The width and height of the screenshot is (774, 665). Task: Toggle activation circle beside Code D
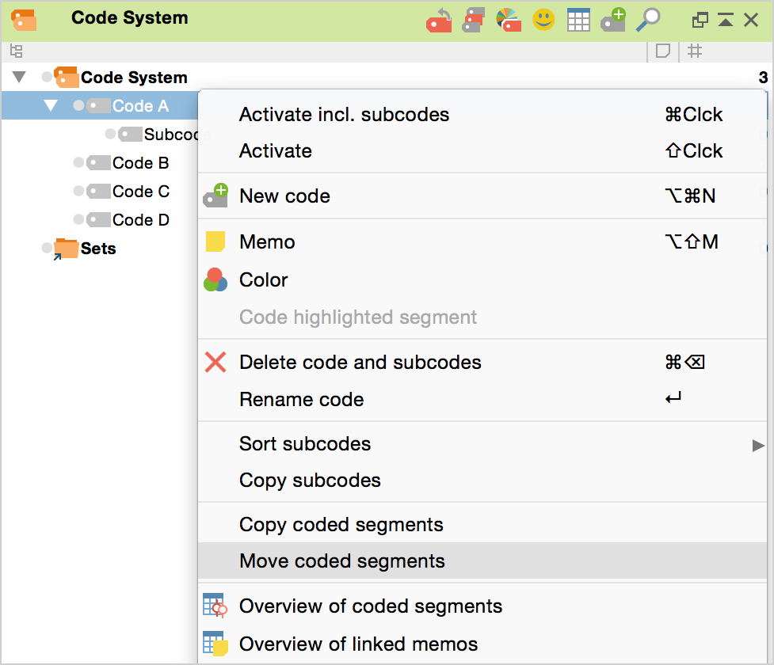click(x=78, y=220)
